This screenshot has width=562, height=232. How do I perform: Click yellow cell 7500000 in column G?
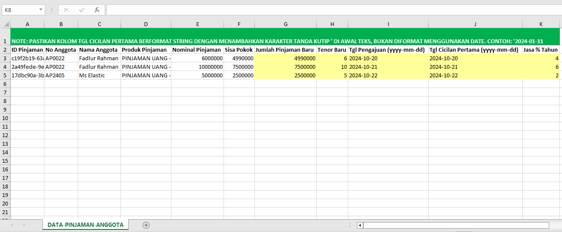pos(285,67)
